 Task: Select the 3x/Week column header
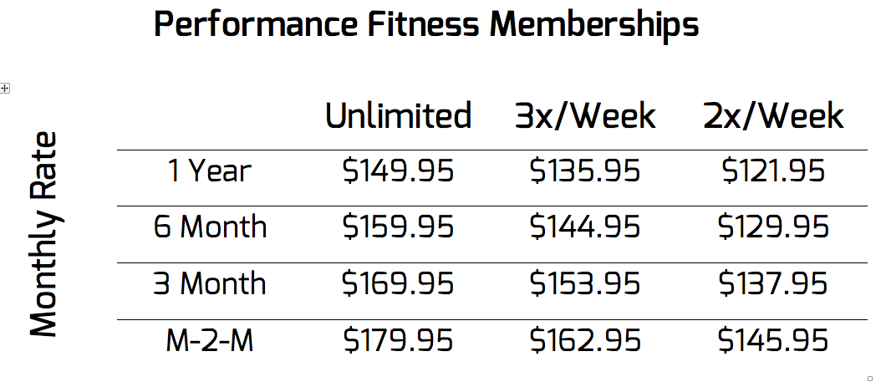[x=585, y=116]
